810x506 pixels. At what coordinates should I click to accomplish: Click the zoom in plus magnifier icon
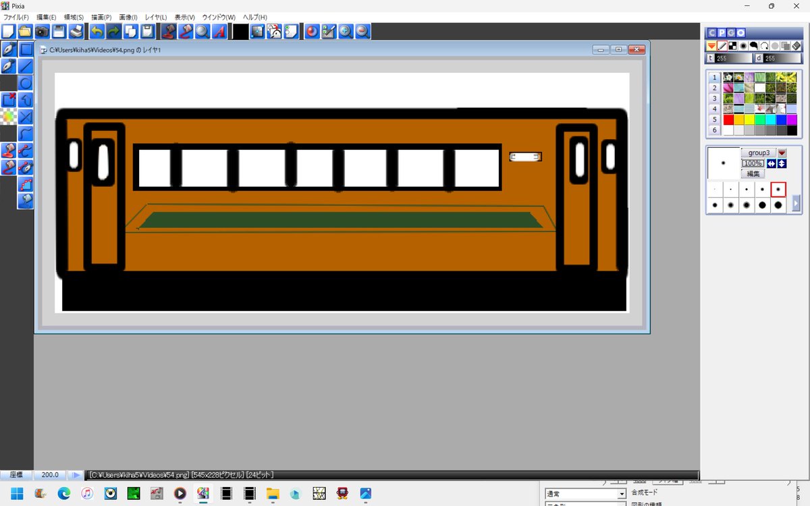pos(346,31)
